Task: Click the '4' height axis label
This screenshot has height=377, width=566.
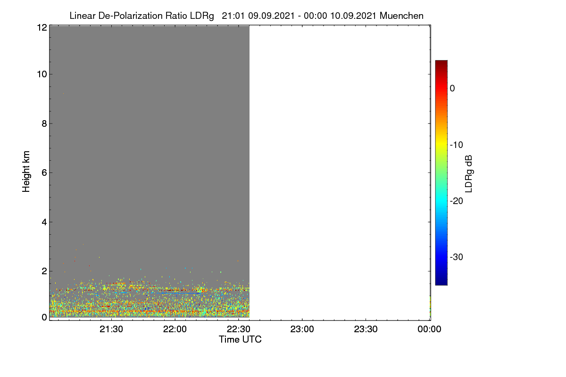Action: (44, 222)
